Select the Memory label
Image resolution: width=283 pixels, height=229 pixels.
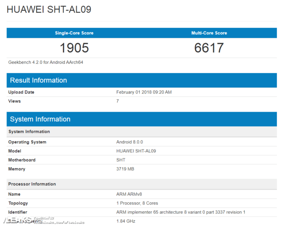point(17,169)
